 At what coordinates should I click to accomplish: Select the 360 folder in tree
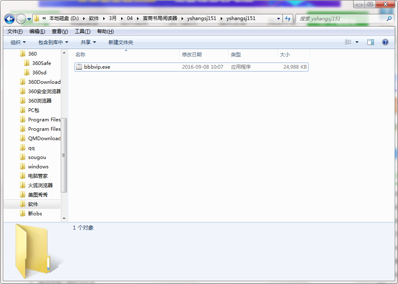click(x=32, y=54)
